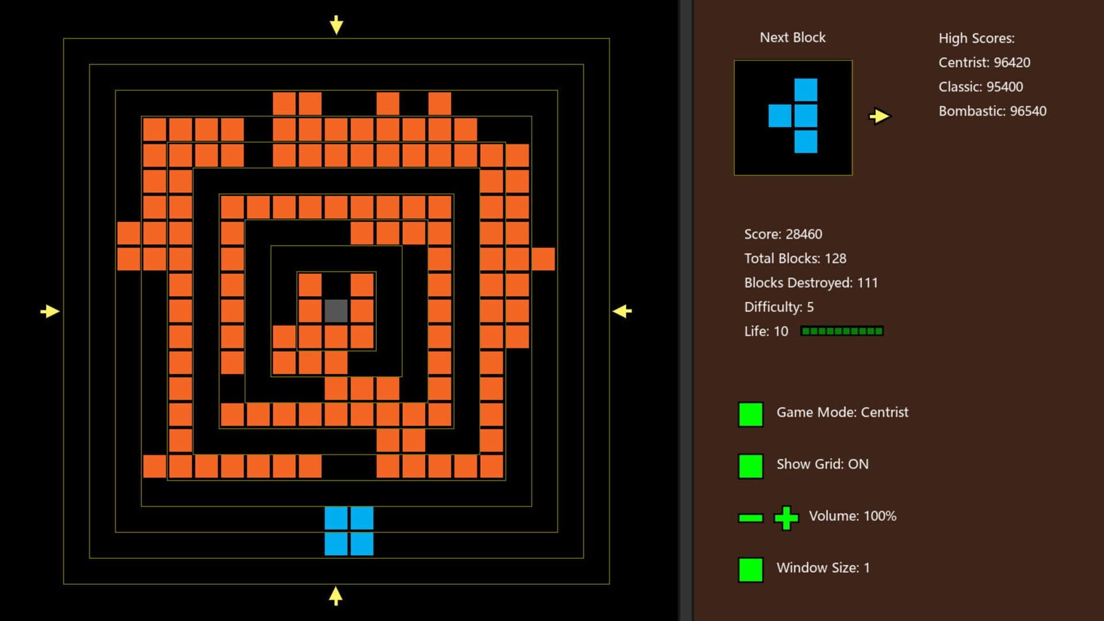
Task: Click the Volume: 100% label
Action: pos(852,516)
